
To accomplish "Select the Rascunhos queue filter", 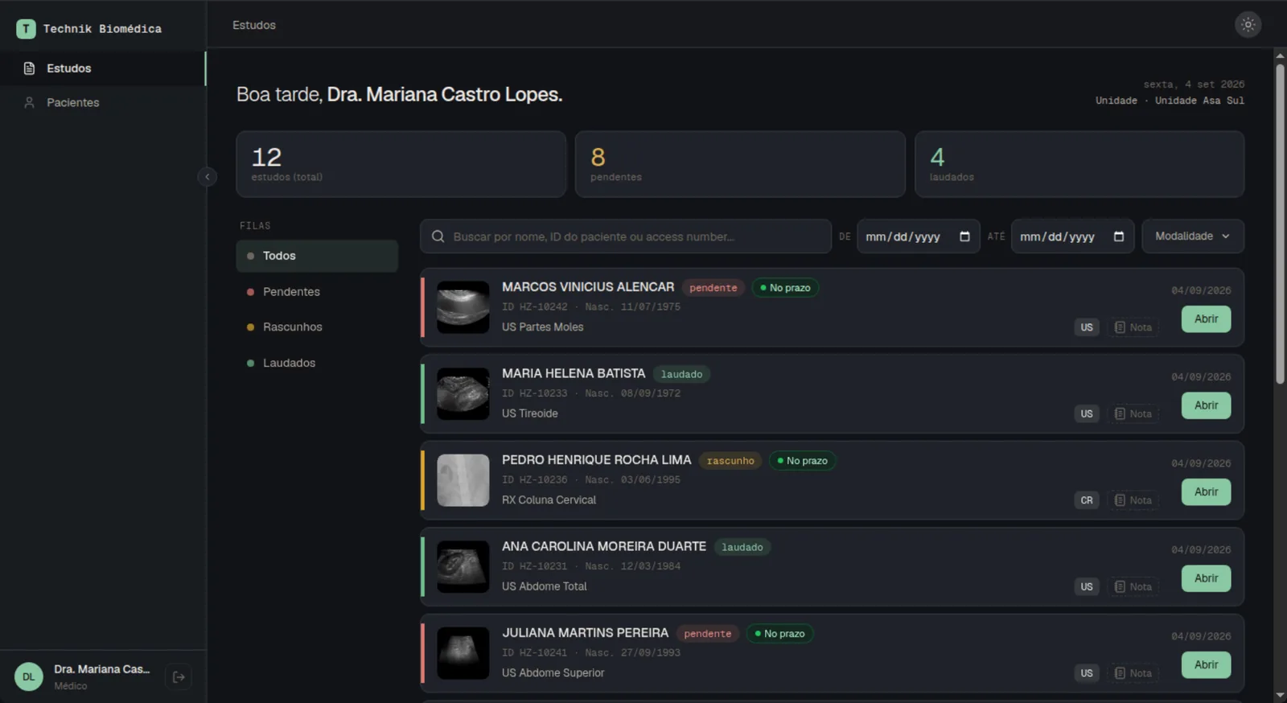I will coord(317,327).
